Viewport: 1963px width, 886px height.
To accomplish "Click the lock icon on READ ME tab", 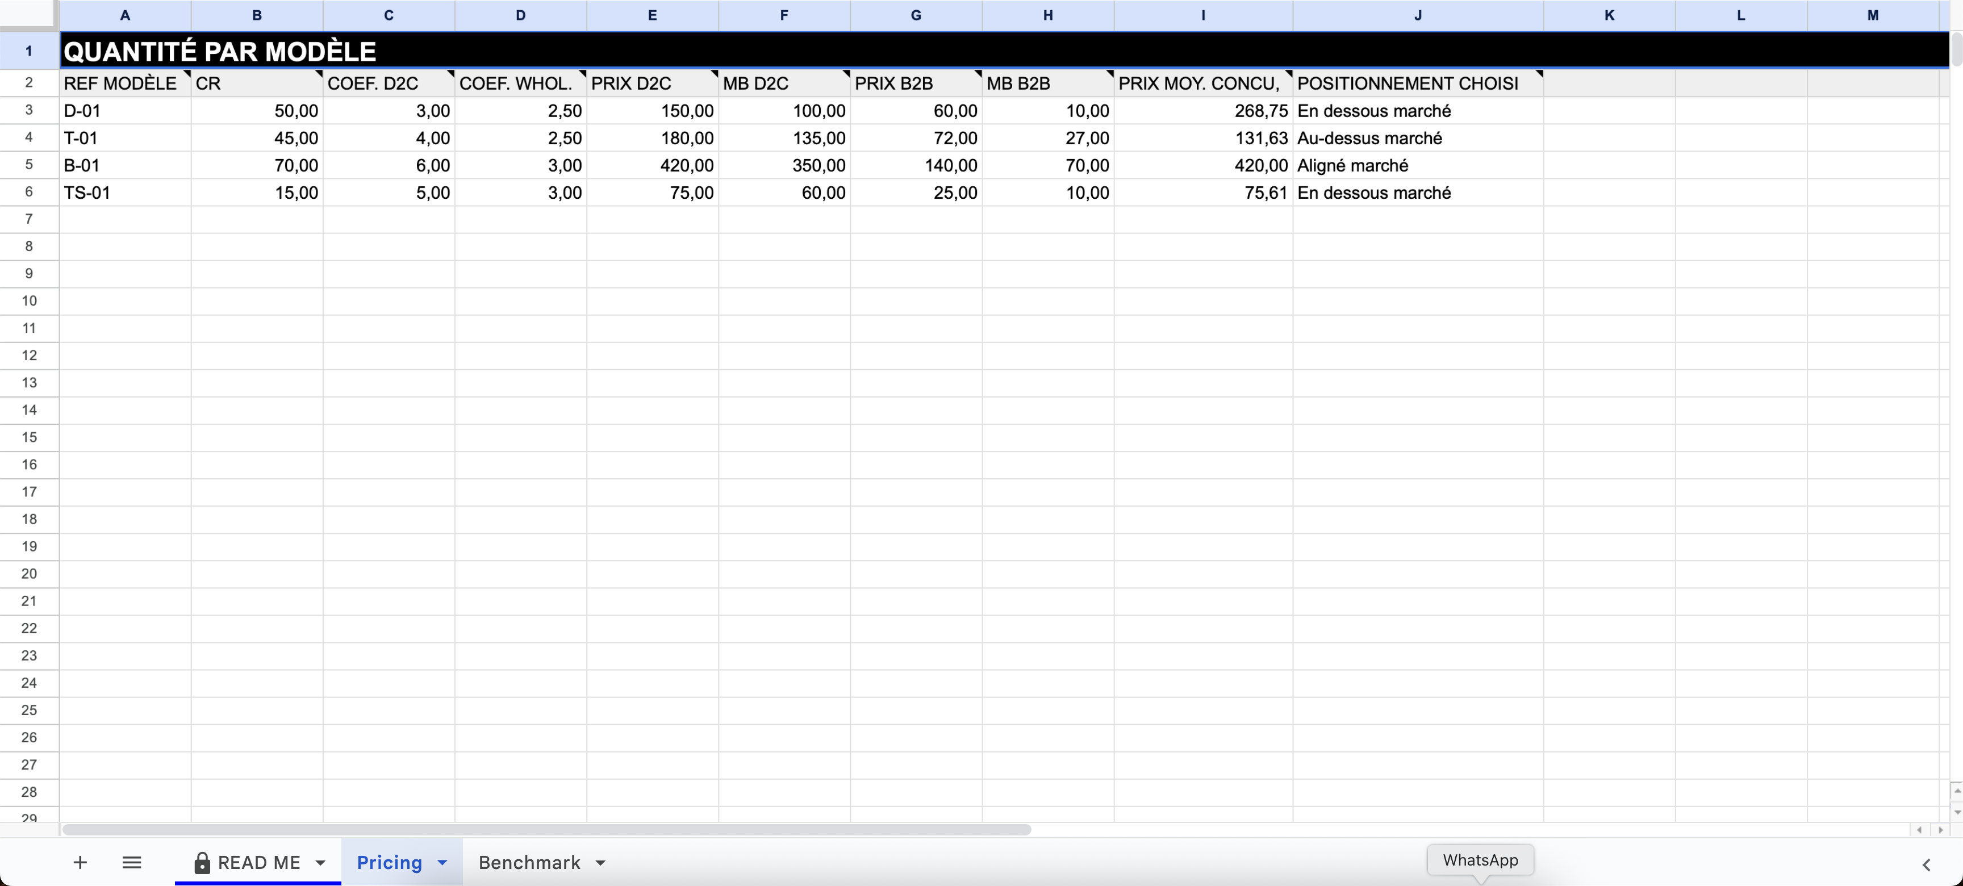I will pyautogui.click(x=202, y=862).
